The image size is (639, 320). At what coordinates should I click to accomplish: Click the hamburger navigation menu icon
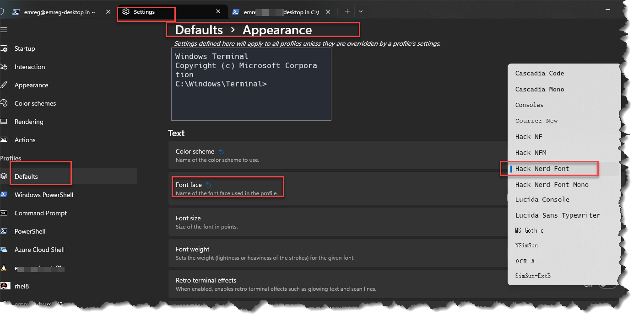pos(4,30)
